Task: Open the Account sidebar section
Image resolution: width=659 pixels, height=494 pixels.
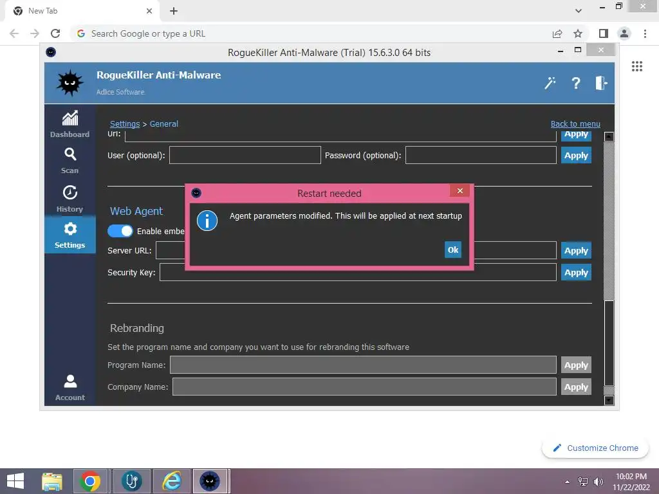Action: [70, 388]
